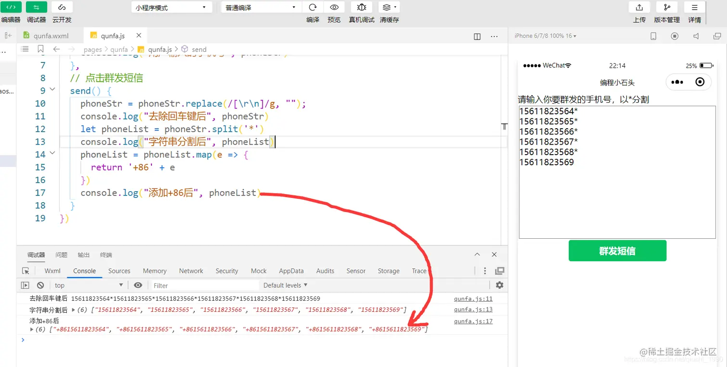Collapse the file explorer sidebar
The height and width of the screenshot is (367, 727).
8,36
